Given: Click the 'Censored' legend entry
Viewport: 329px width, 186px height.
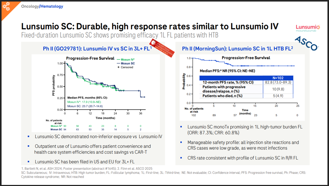Looking at the screenshot, I should (125, 67).
